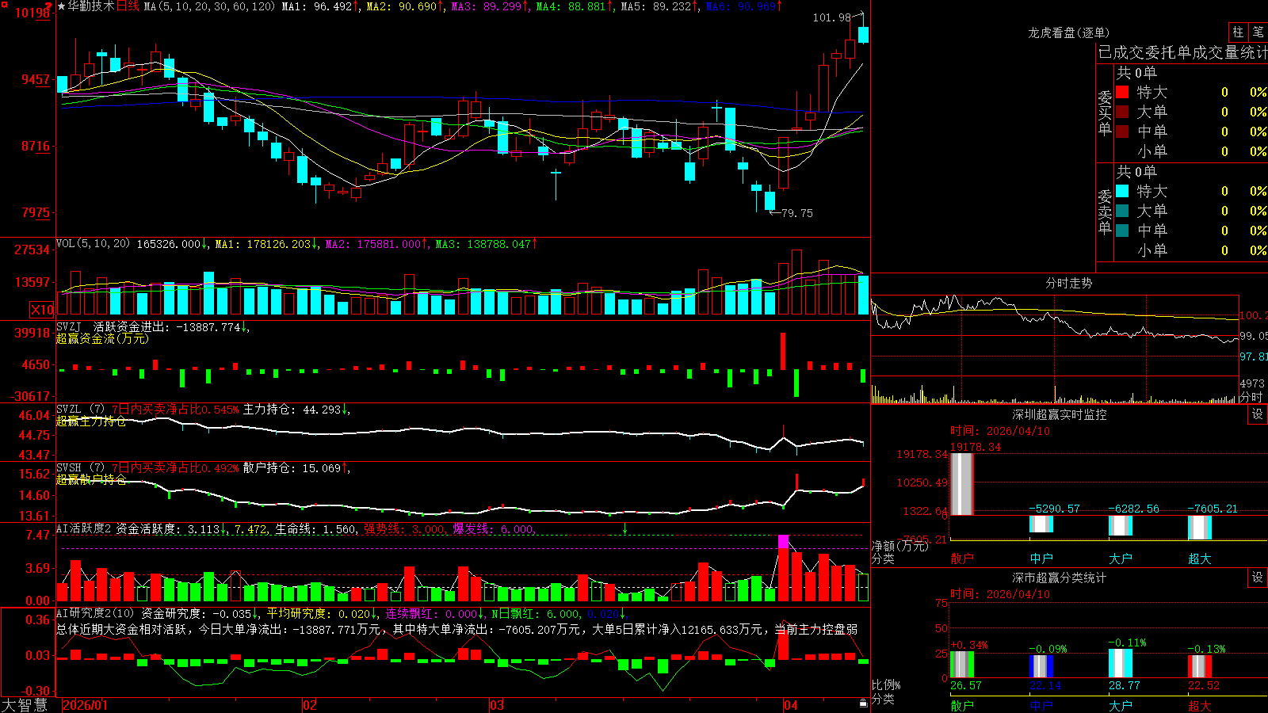Open 设 settings for 深圳超赢实时监控
1268x713 pixels.
pos(1258,414)
